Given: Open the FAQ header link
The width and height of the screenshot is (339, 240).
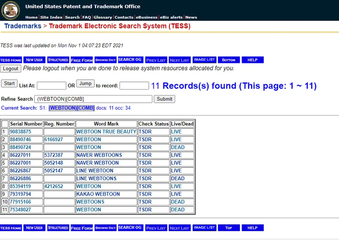Looking at the screenshot, I should (x=86, y=17).
